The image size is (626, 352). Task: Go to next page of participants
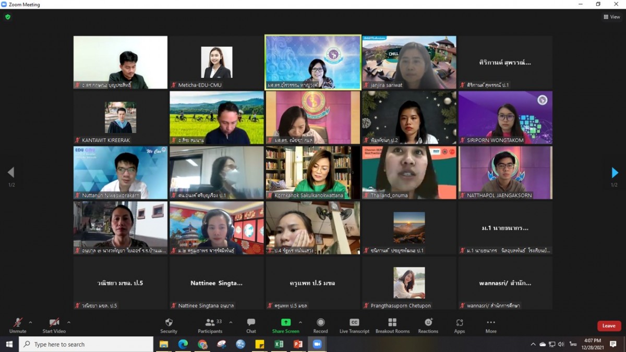pos(615,173)
